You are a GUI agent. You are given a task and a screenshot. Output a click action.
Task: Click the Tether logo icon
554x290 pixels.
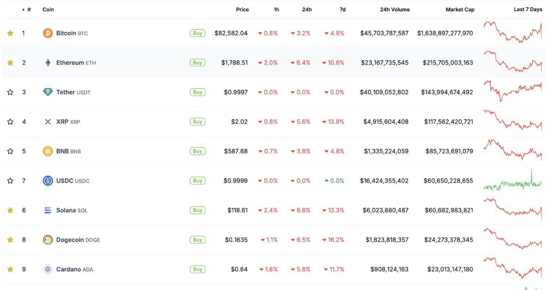point(48,92)
